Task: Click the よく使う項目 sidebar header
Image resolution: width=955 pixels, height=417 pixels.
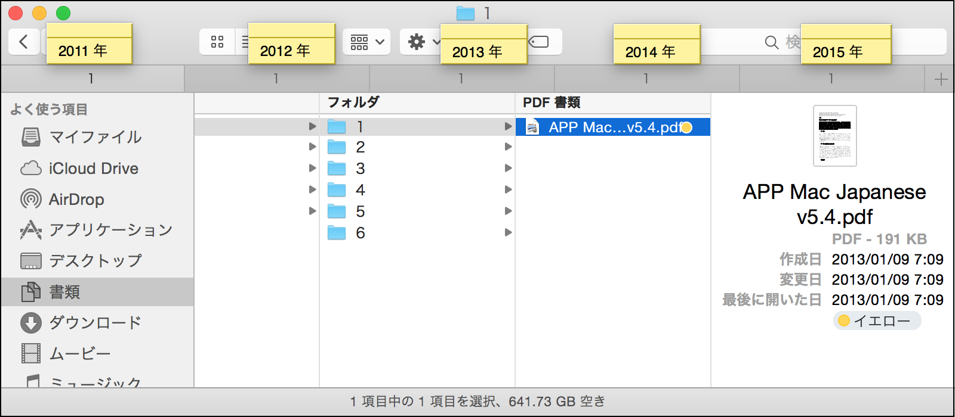Action: click(x=49, y=110)
